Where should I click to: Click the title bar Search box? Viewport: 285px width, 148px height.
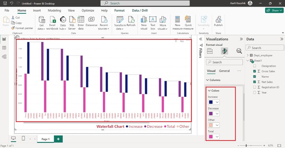pos(145,3)
